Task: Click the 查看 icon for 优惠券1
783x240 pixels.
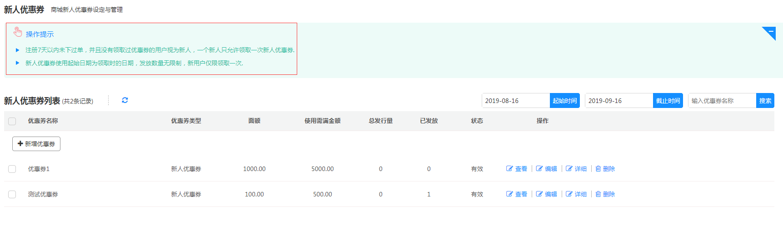Action: [x=509, y=169]
